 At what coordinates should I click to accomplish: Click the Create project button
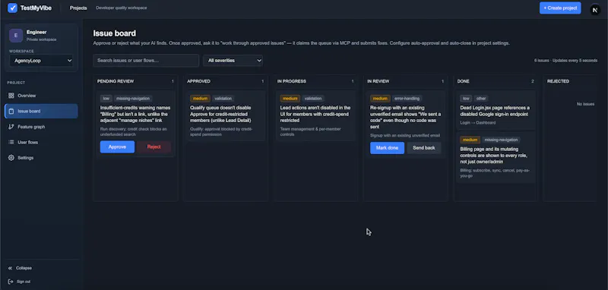(x=560, y=8)
